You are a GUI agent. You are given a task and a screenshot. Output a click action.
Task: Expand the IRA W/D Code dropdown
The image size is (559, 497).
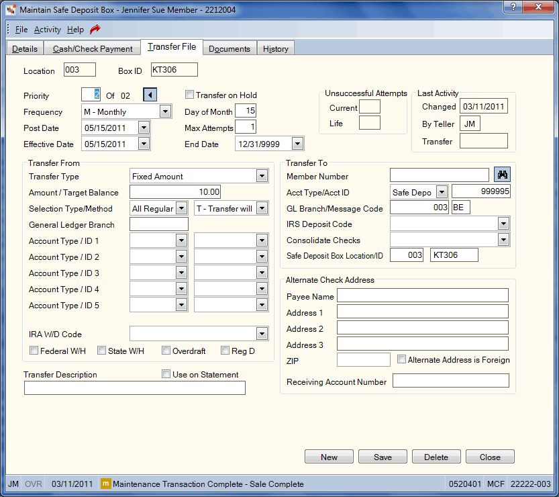(262, 334)
